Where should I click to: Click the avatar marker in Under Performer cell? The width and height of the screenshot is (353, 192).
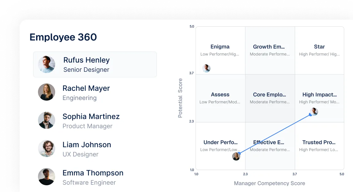coord(236,156)
